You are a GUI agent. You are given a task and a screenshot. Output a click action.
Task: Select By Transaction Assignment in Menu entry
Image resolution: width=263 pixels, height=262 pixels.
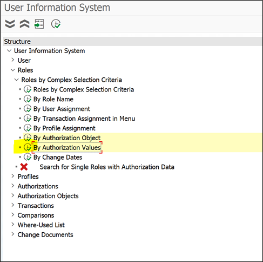[84, 119]
